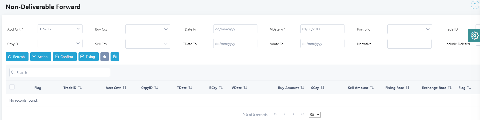
Task: Sort by TradeID column arrows
Action: click(x=80, y=87)
